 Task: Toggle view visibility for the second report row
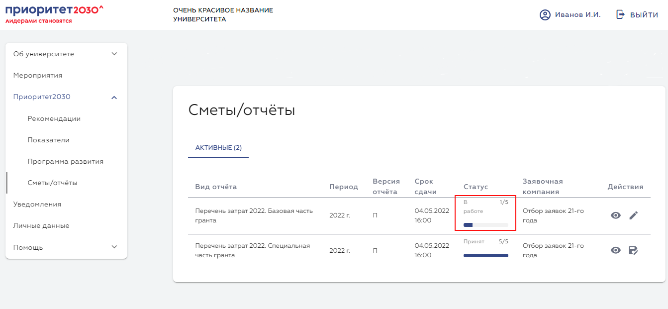[616, 250]
